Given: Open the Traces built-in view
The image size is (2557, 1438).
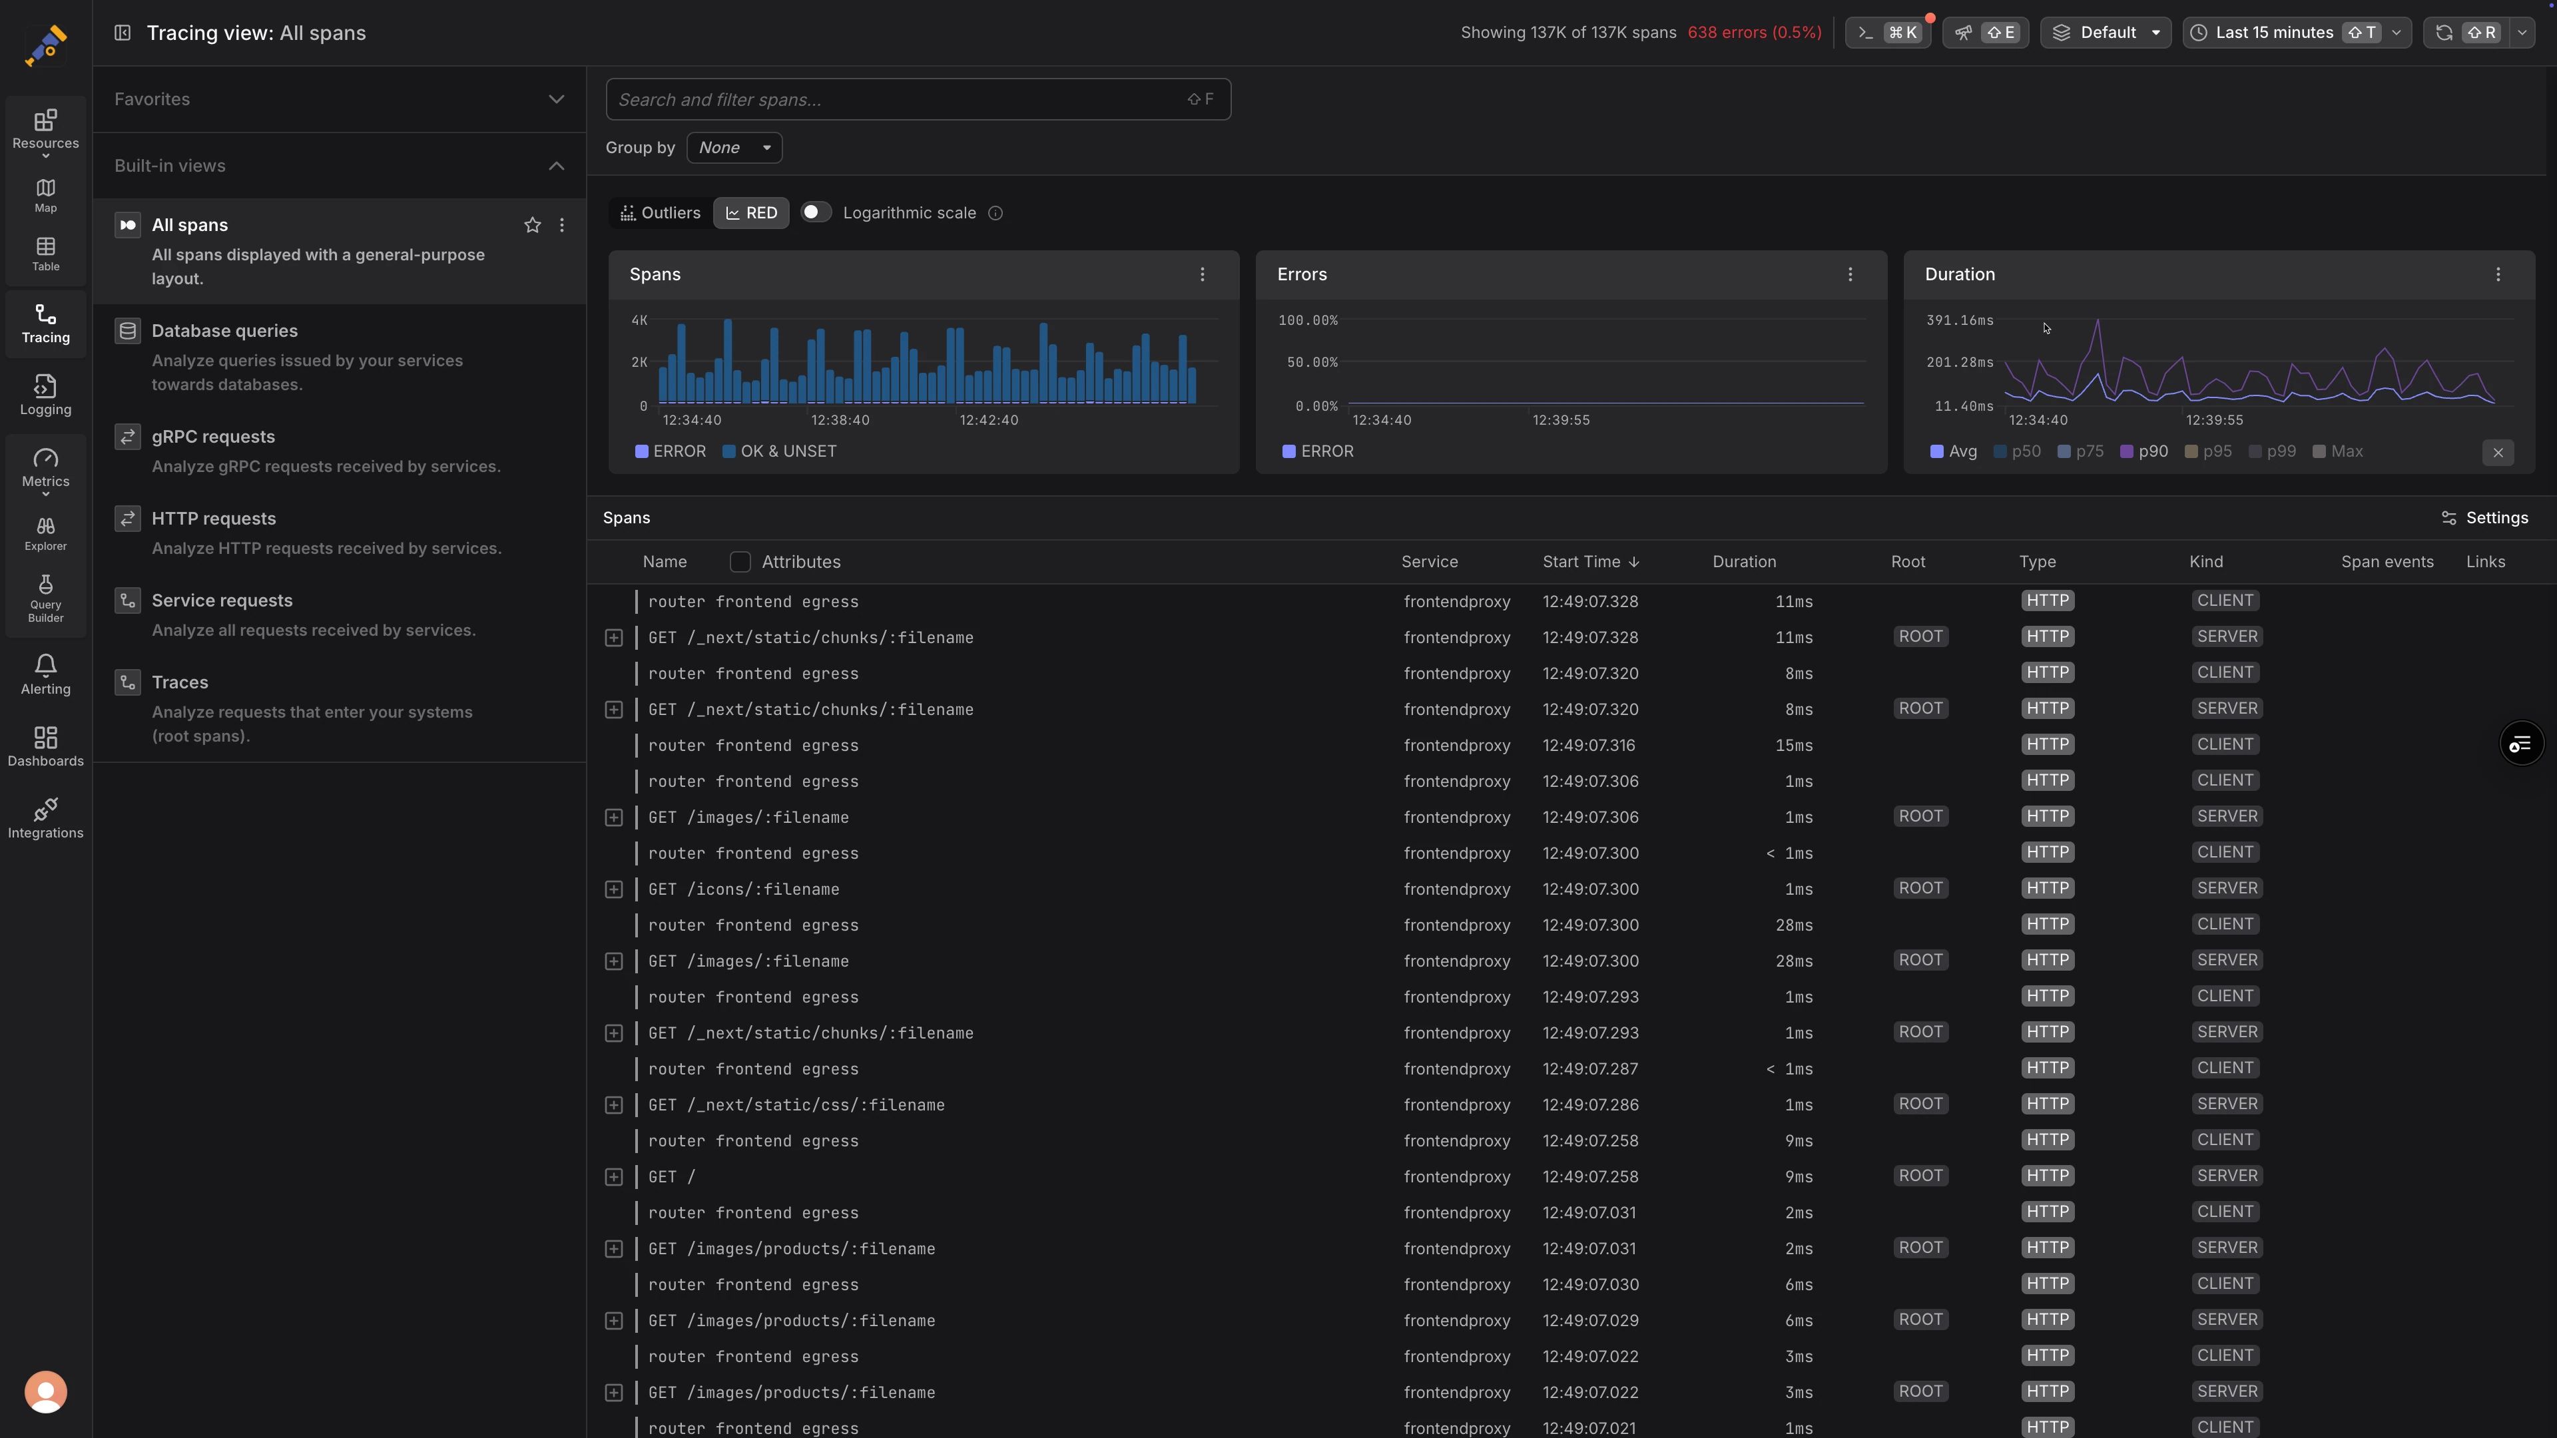Looking at the screenshot, I should (x=338, y=708).
